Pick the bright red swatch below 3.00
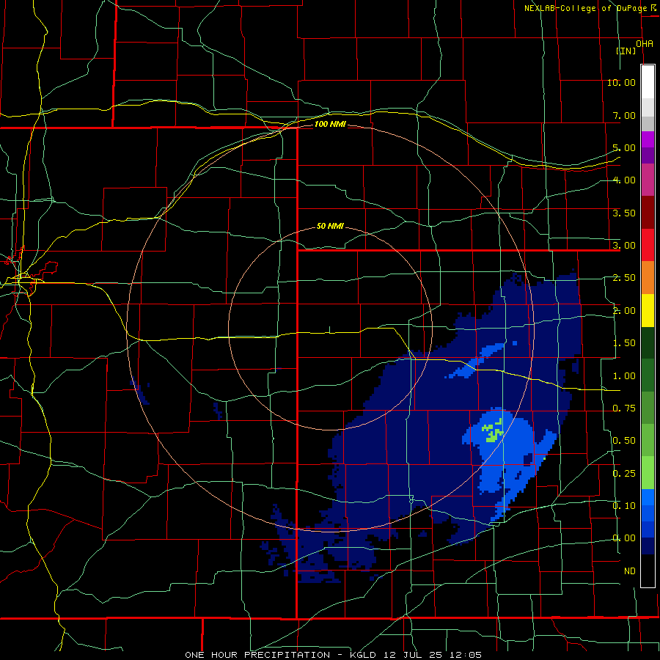 pyautogui.click(x=648, y=245)
